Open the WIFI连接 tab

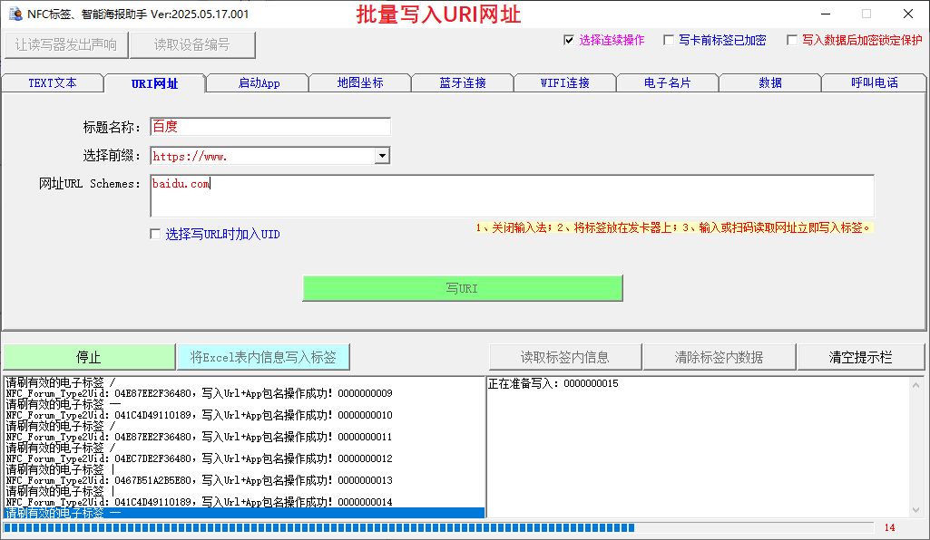pos(565,83)
